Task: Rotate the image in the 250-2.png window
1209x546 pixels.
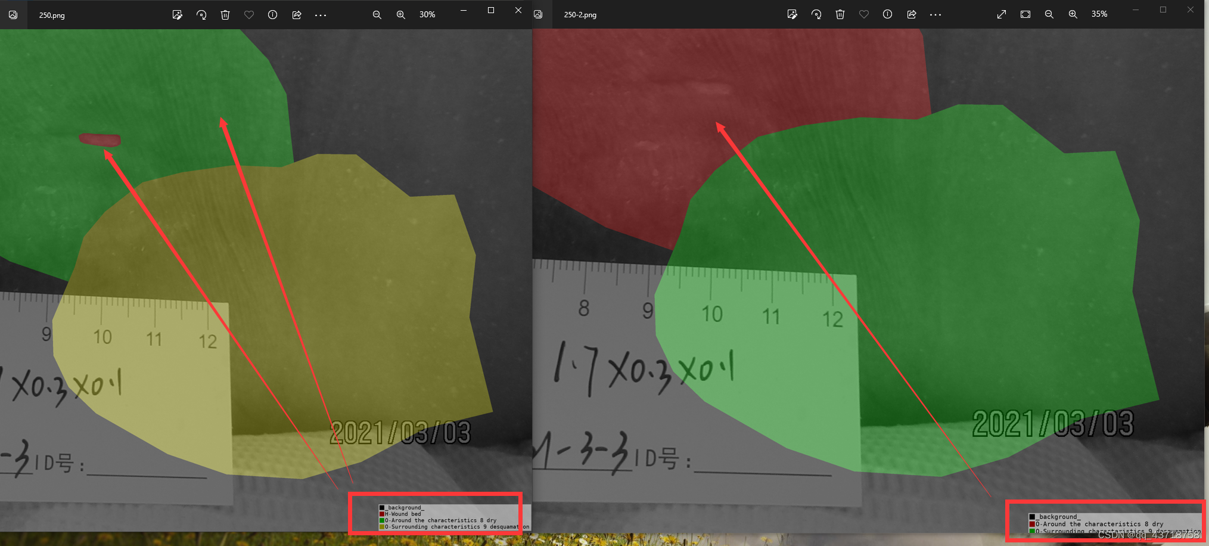Action: pyautogui.click(x=816, y=14)
